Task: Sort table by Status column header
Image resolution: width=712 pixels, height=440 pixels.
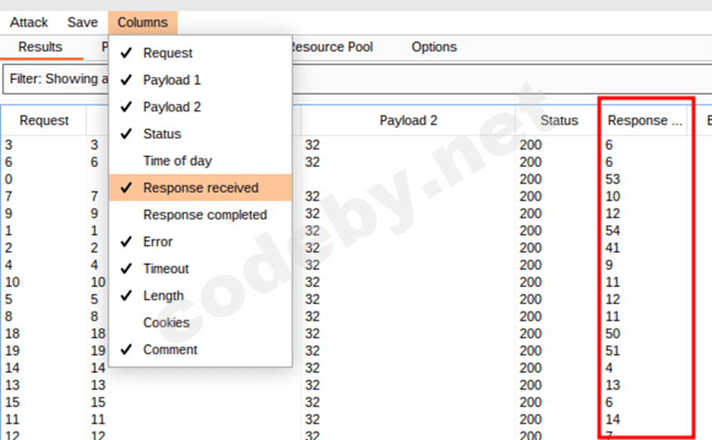Action: 558,121
